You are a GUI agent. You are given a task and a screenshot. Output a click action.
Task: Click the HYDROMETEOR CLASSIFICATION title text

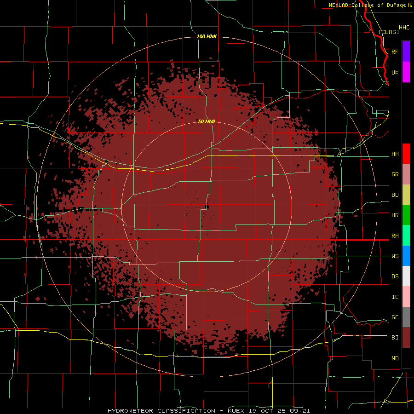pyautogui.click(x=161, y=411)
